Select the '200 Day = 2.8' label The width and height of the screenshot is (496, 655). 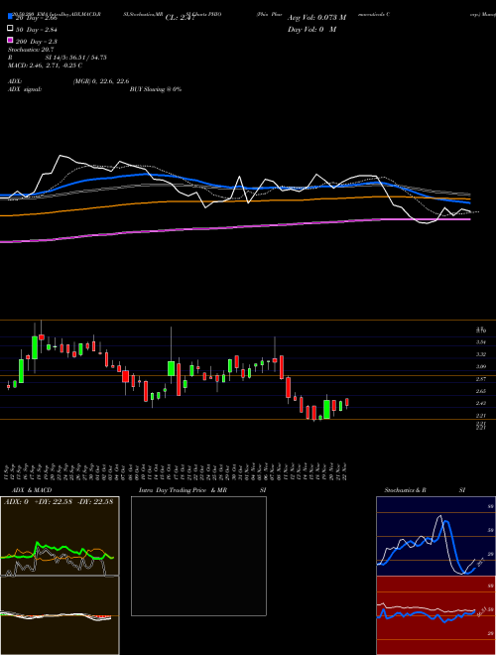point(37,42)
